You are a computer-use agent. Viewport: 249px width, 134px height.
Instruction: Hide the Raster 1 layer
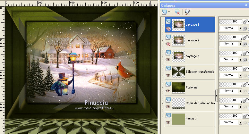(x=168, y=122)
